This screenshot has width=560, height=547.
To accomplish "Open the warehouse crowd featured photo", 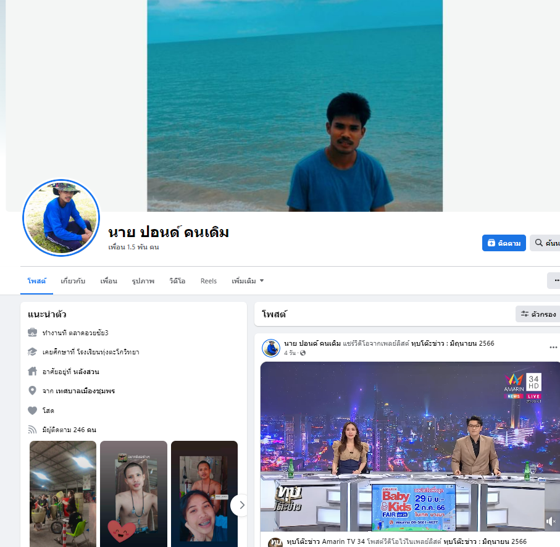I will tap(63, 494).
